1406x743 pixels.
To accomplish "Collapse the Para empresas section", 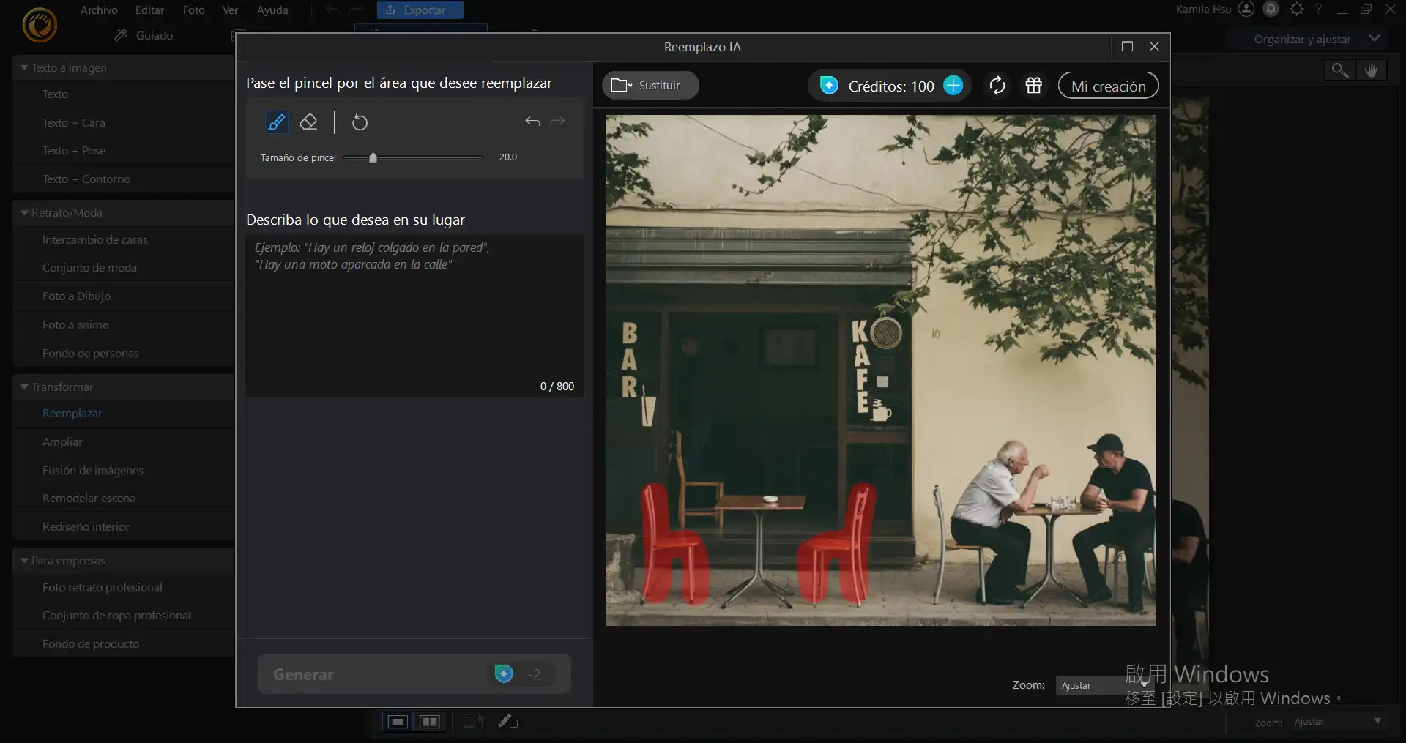I will pos(24,561).
